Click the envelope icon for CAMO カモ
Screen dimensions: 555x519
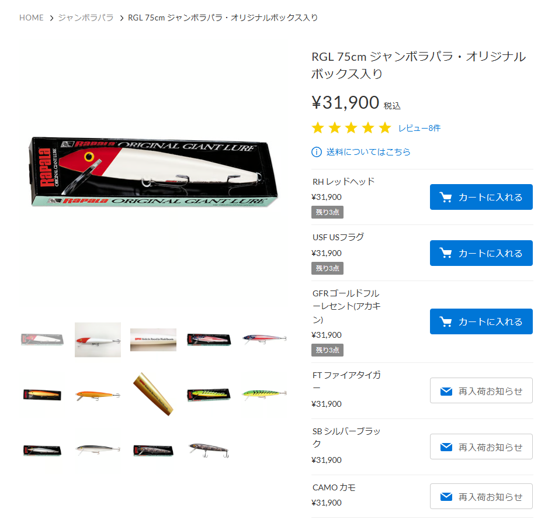446,497
